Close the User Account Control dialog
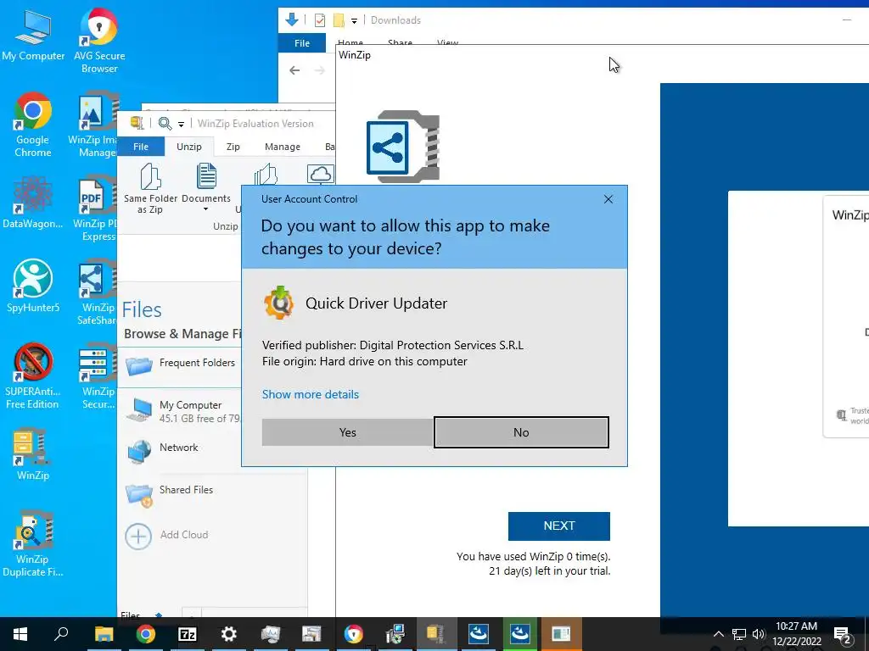The width and height of the screenshot is (869, 651). [608, 199]
